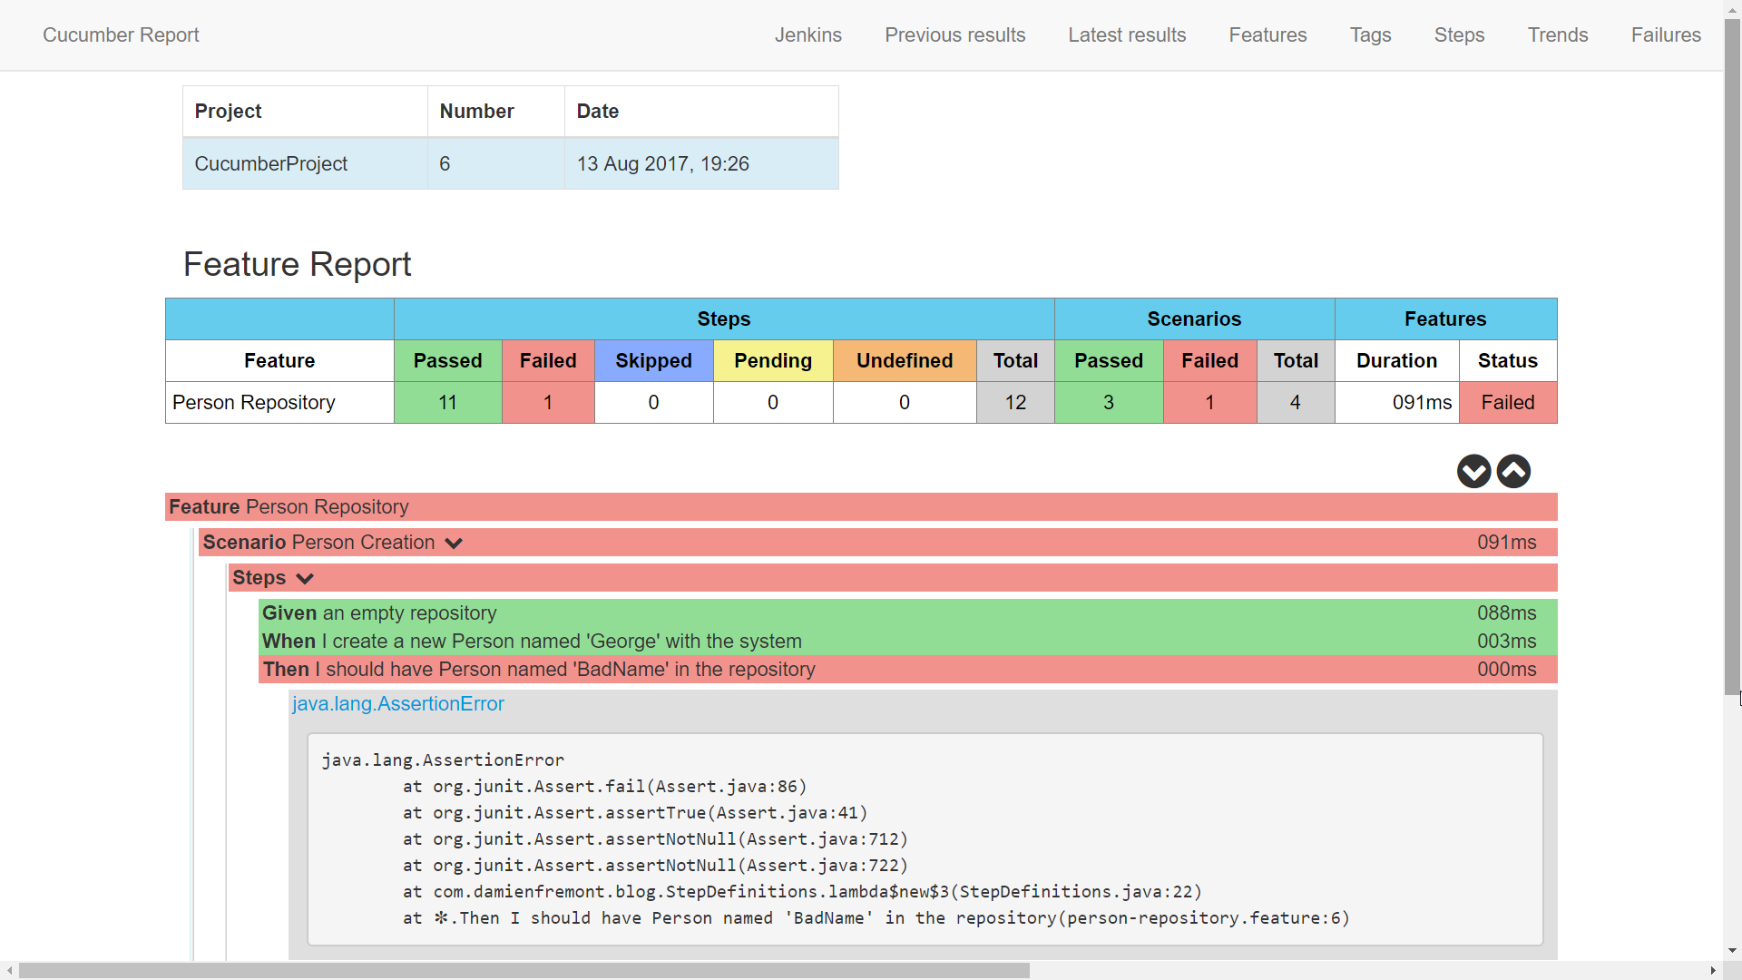
Task: Select the Person Repository feature row
Action: (861, 403)
